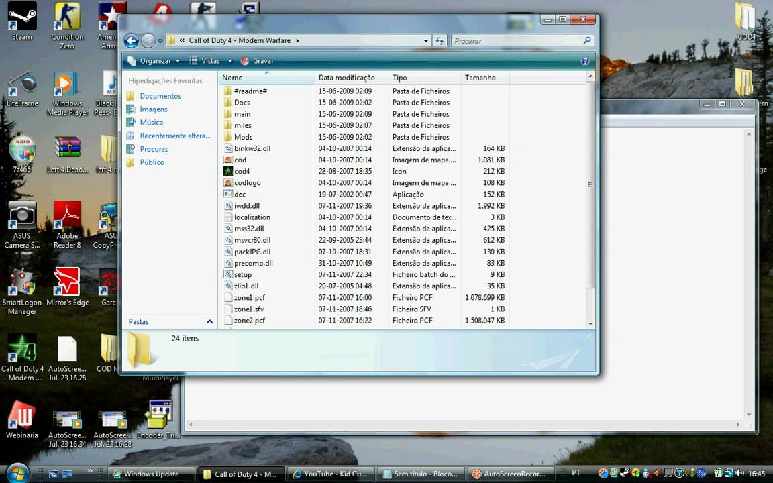The height and width of the screenshot is (483, 773).
Task: Open AutoScree... Jul. 23 16.34 video file
Action: (x=67, y=429)
